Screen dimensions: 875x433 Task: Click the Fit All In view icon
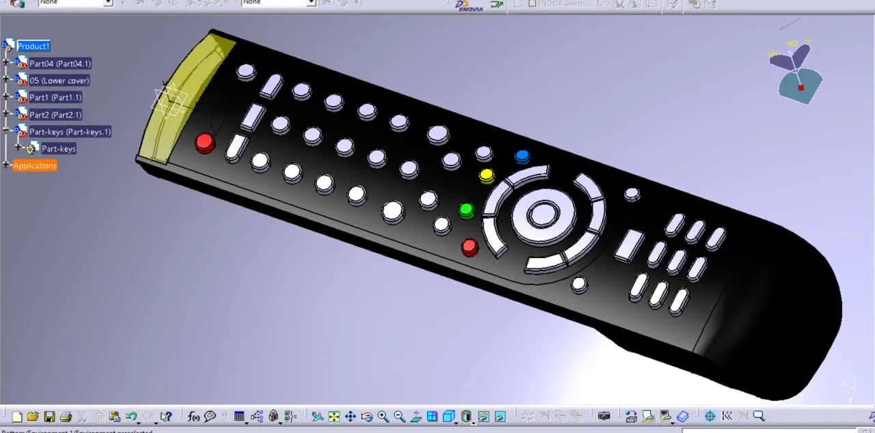334,417
